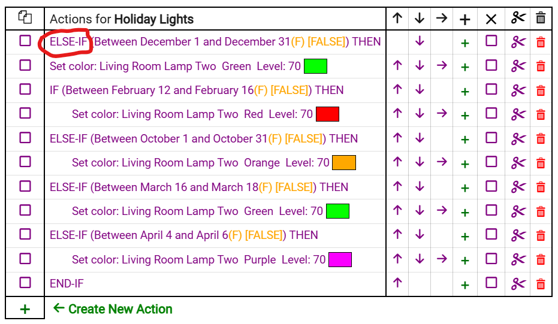Cut the March ELSE-IF row with scissors
The width and height of the screenshot is (558, 324).
point(518,187)
